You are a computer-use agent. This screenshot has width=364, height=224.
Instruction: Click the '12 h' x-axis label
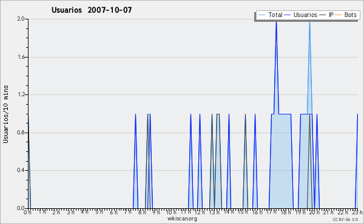(200, 212)
